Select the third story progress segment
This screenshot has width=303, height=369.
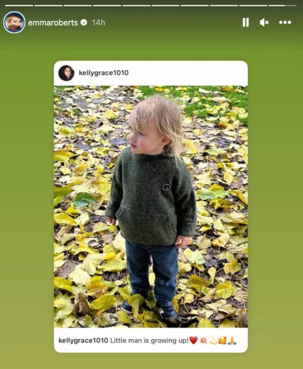point(78,5)
